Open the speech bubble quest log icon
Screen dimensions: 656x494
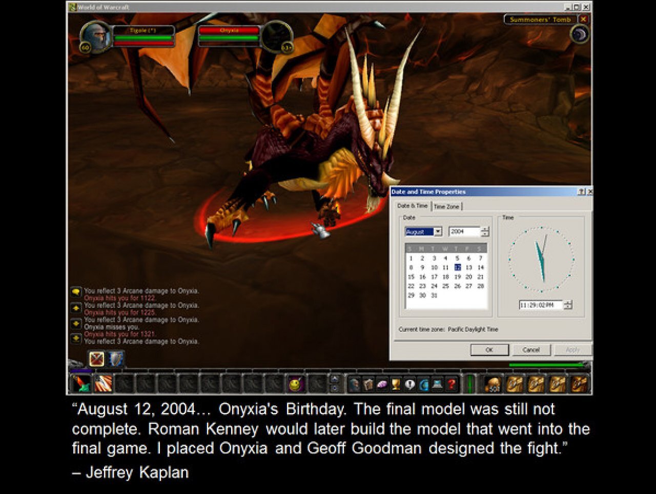[x=409, y=384]
